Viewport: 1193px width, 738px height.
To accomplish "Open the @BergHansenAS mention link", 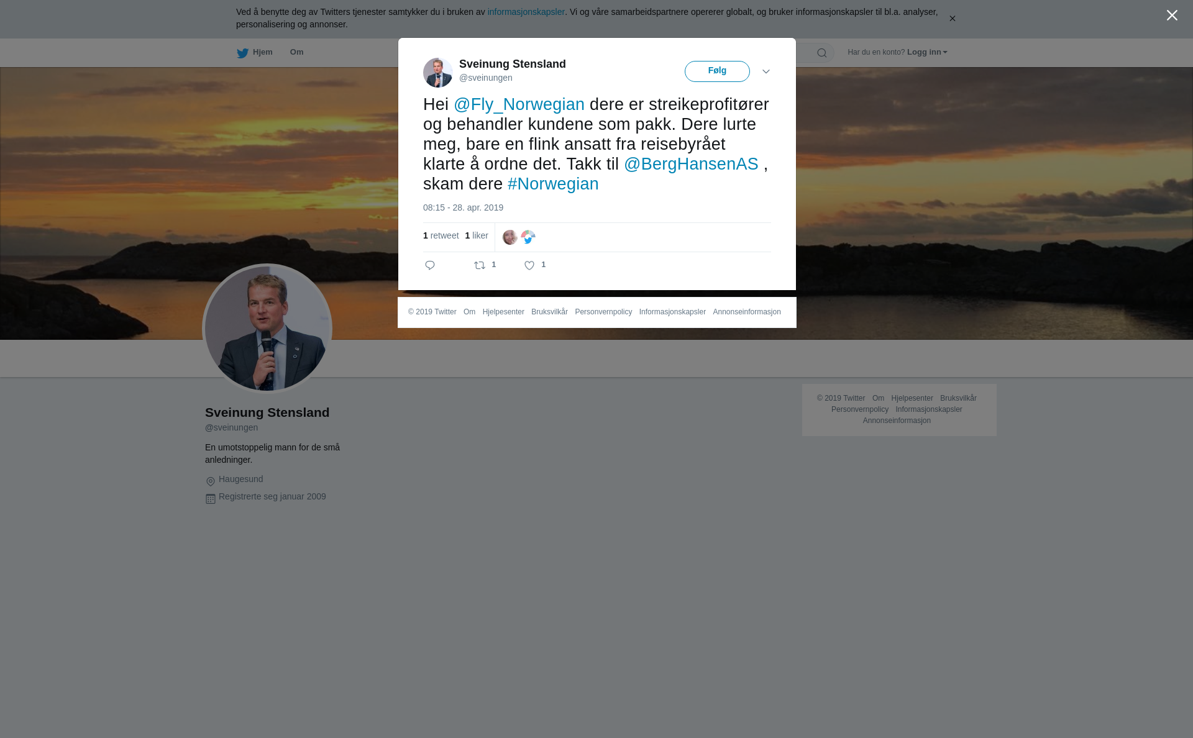I will (x=691, y=164).
